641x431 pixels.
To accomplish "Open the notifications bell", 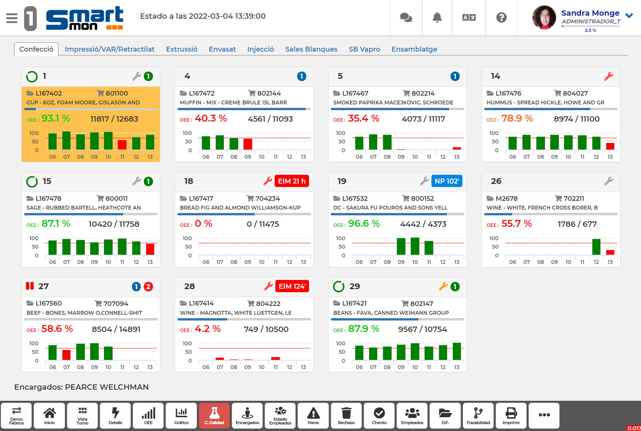I will coord(437,17).
